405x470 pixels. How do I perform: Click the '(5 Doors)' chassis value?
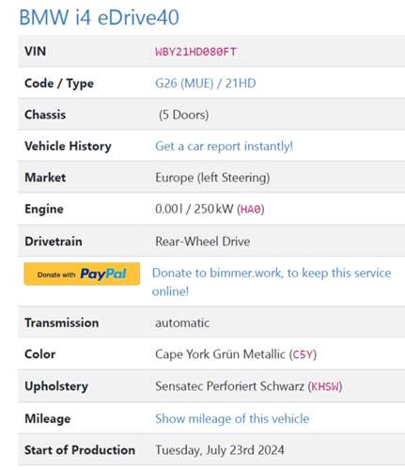tap(183, 115)
